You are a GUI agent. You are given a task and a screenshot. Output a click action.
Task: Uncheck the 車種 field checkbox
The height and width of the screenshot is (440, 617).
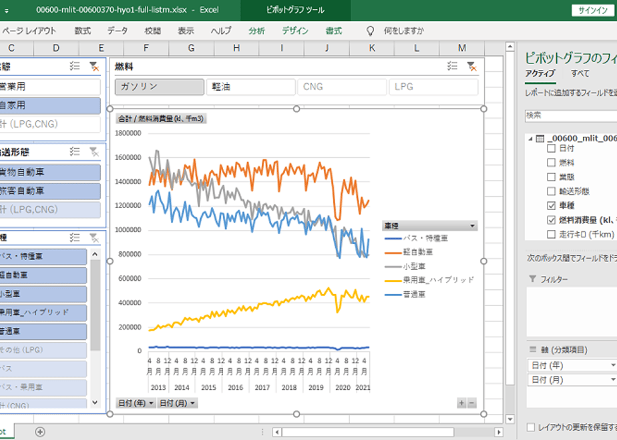pos(552,205)
